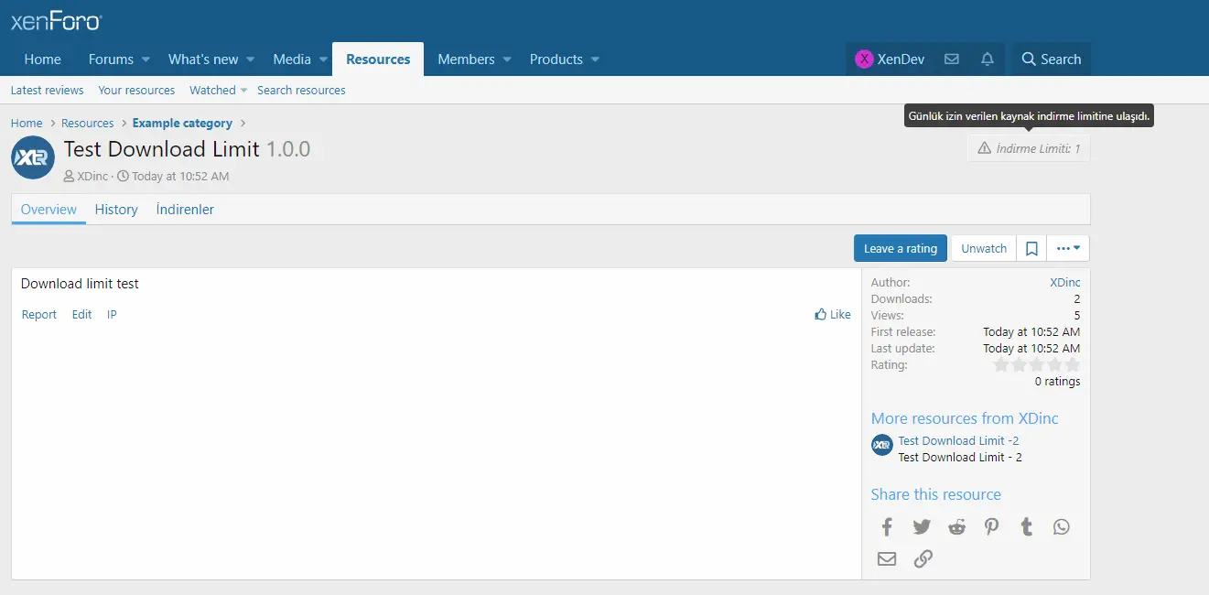Expand the What's new dropdown arrow
The height and width of the screenshot is (595, 1209).
(250, 59)
